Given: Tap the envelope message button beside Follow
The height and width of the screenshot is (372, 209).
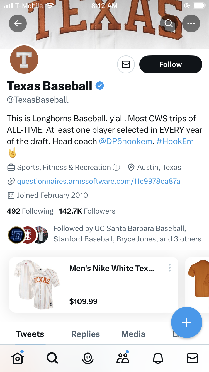Looking at the screenshot, I should (x=126, y=64).
